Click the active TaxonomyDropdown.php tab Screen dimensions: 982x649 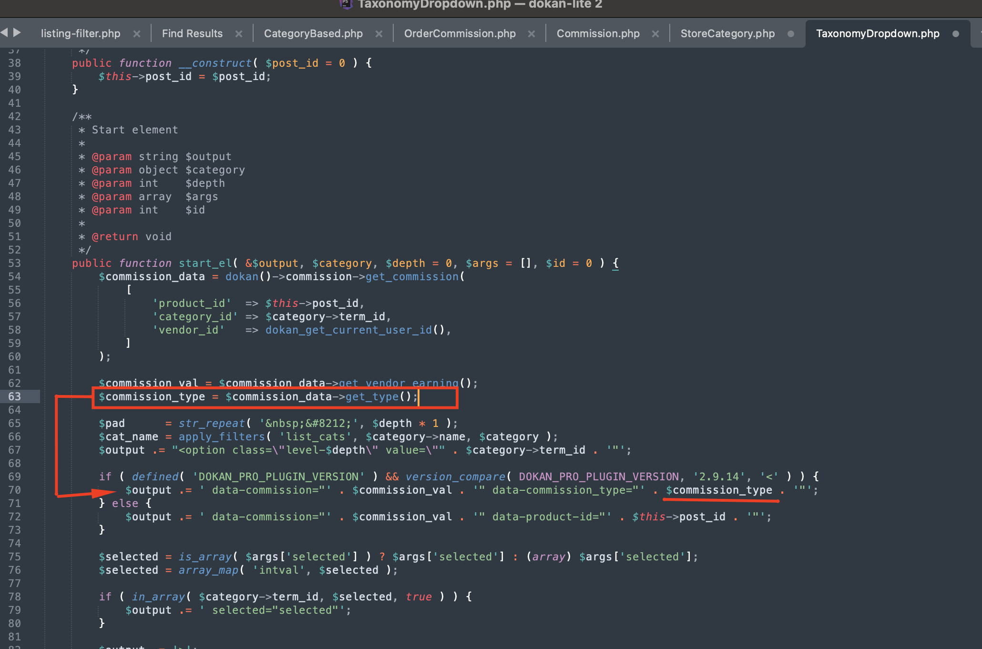pos(878,33)
